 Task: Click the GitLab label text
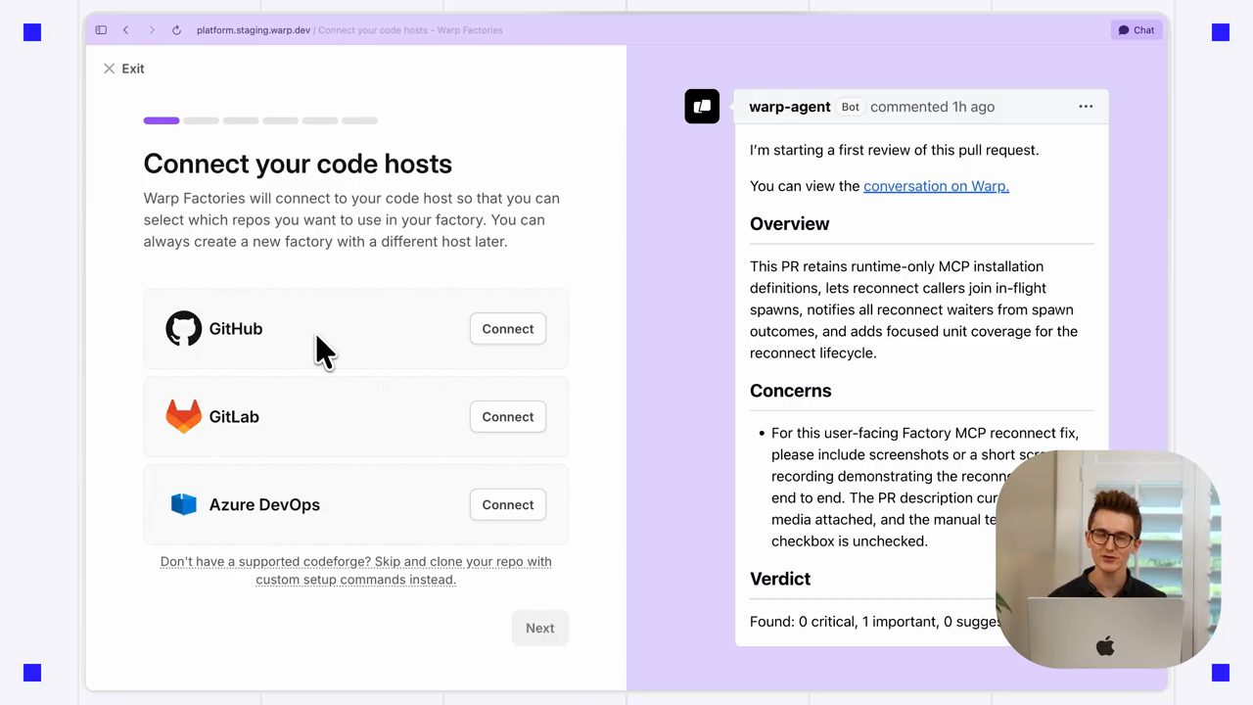234,417
